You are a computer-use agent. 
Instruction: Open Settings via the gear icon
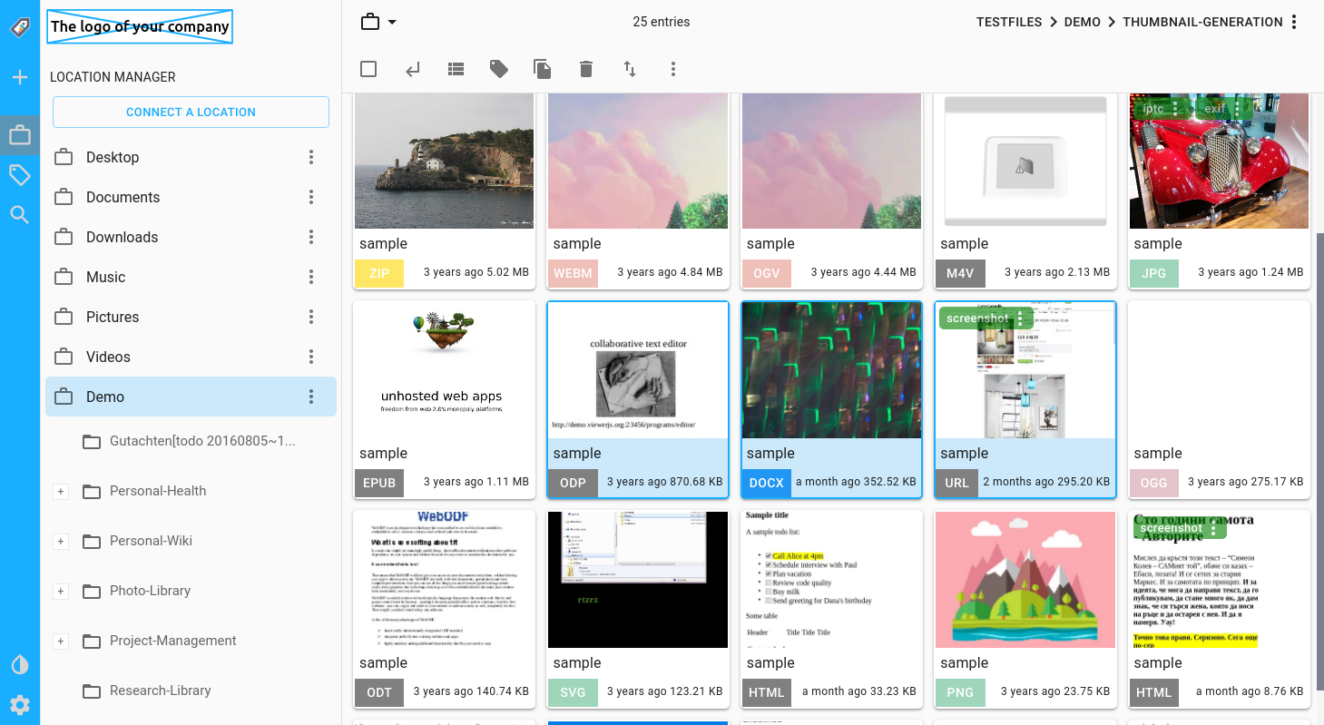coord(20,705)
